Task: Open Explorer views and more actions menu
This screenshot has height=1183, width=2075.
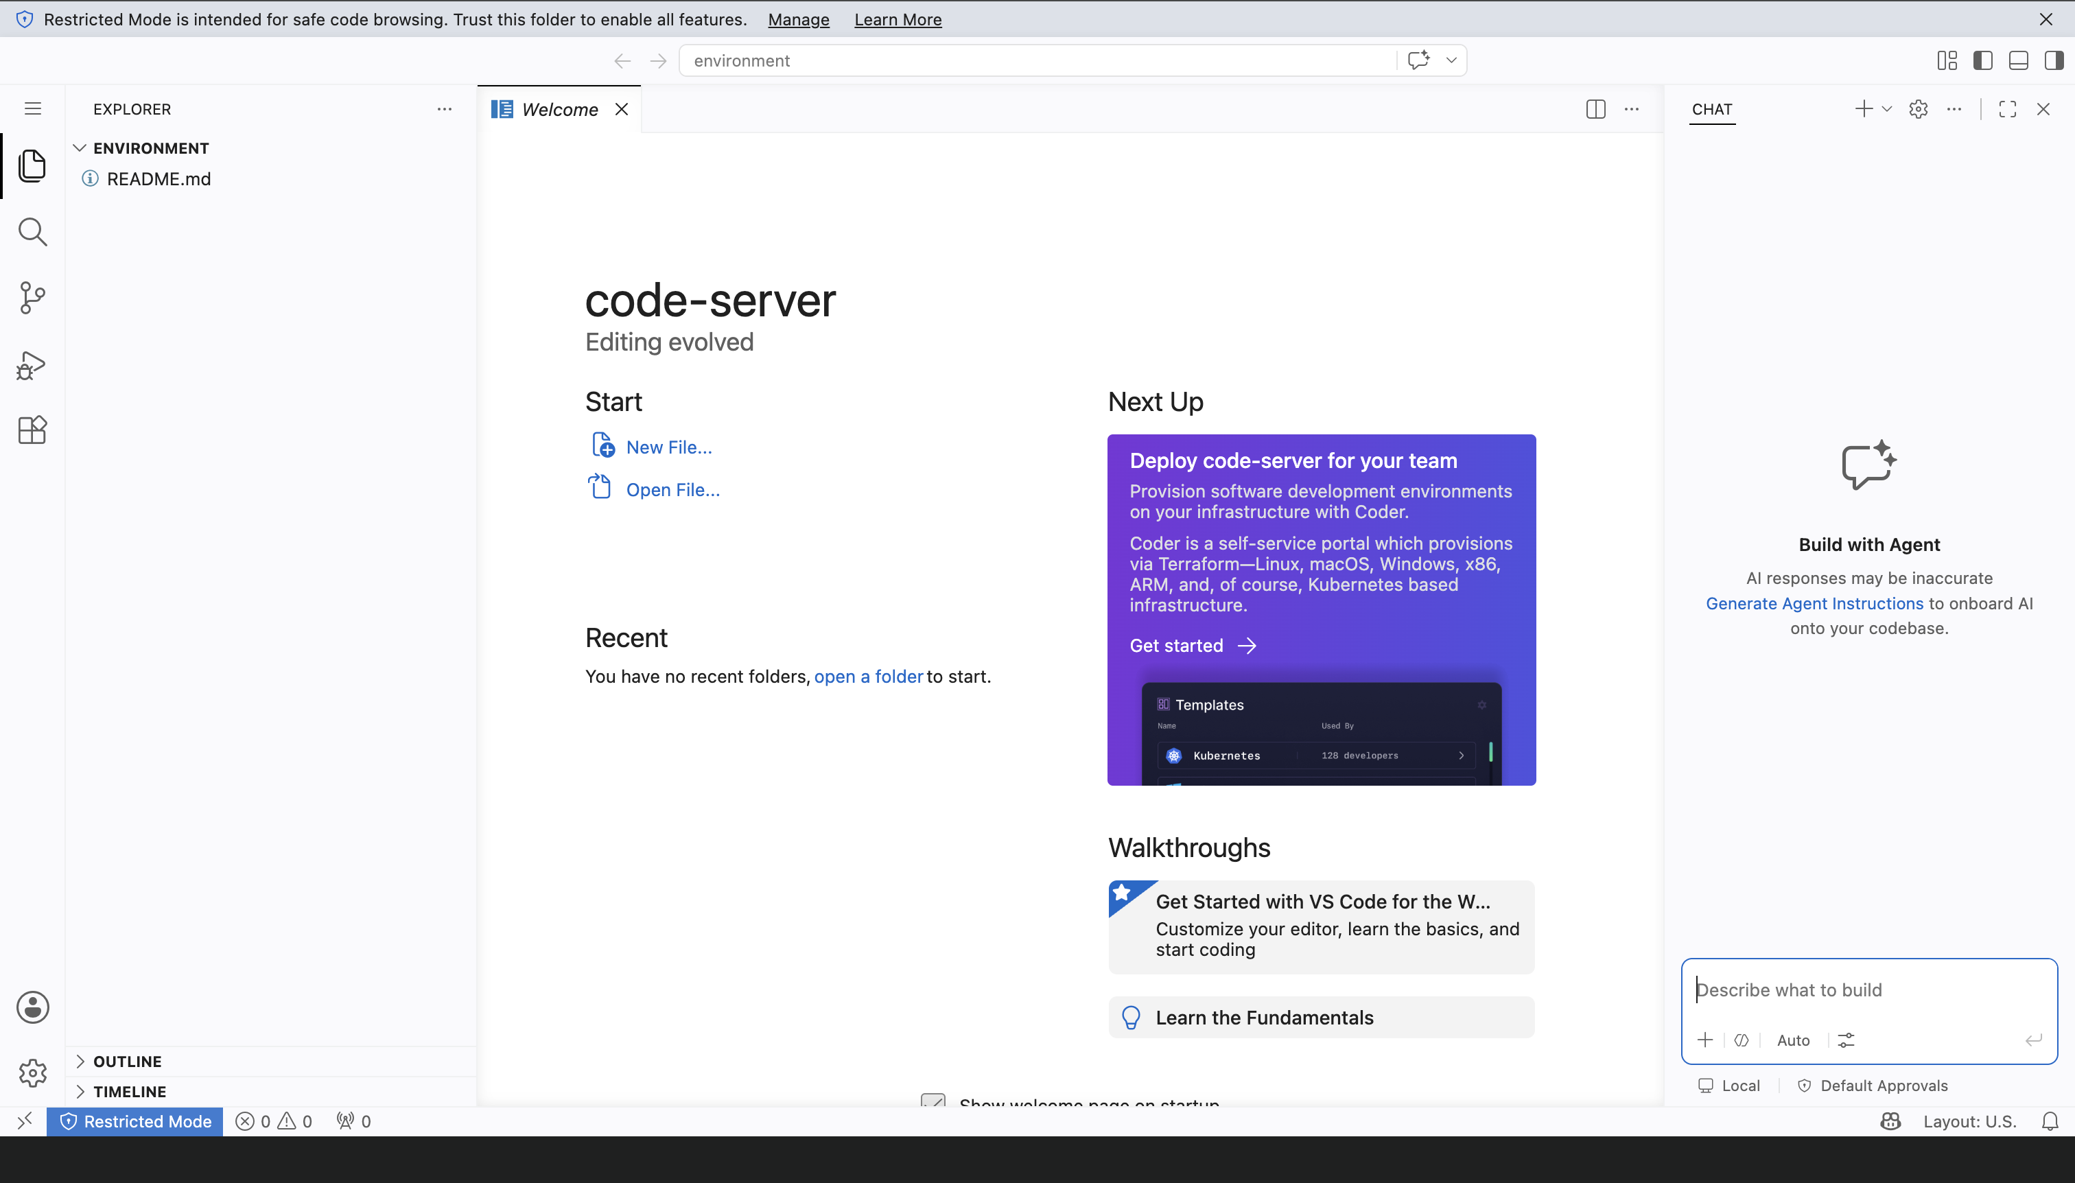Action: pyautogui.click(x=445, y=109)
